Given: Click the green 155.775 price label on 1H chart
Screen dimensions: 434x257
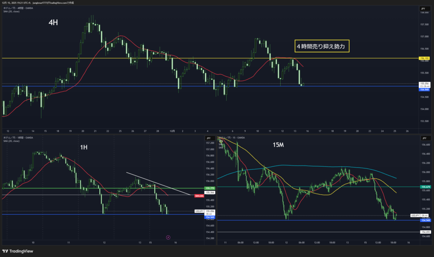Looking at the screenshot, I should 209,188.
